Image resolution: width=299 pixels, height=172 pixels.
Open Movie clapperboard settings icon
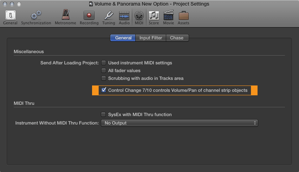168,15
